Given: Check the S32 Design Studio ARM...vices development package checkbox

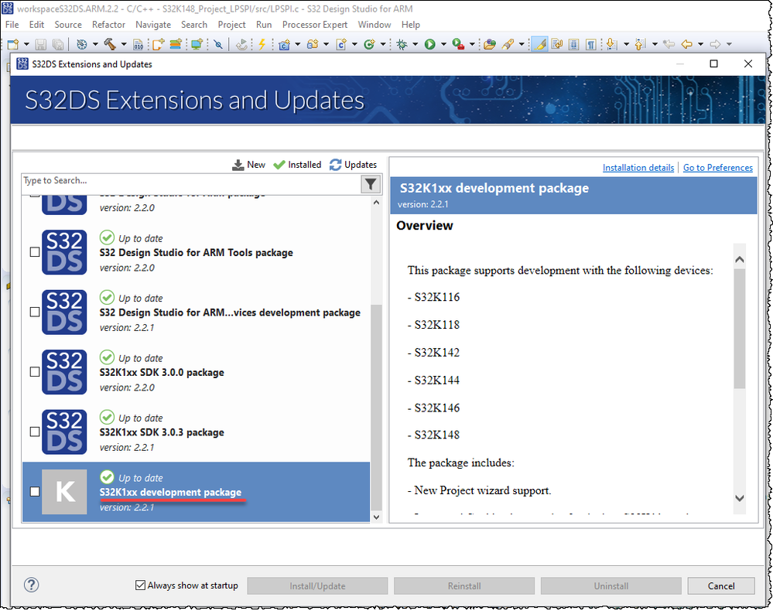Looking at the screenshot, I should (35, 312).
